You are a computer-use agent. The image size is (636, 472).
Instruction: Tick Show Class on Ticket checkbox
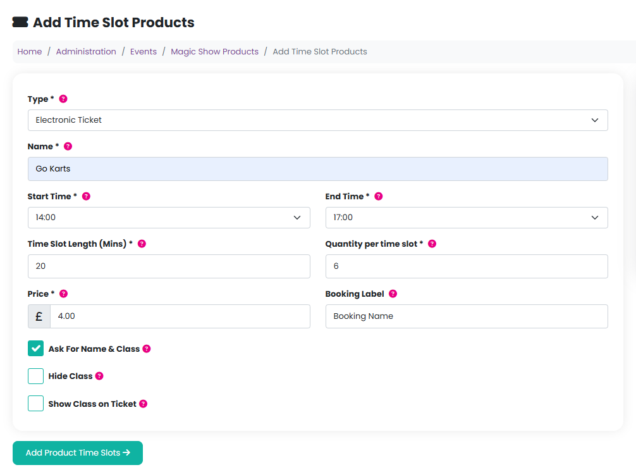36,404
